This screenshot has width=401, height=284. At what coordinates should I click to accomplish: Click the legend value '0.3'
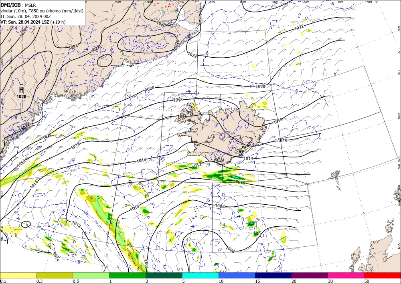pyautogui.click(x=39, y=281)
